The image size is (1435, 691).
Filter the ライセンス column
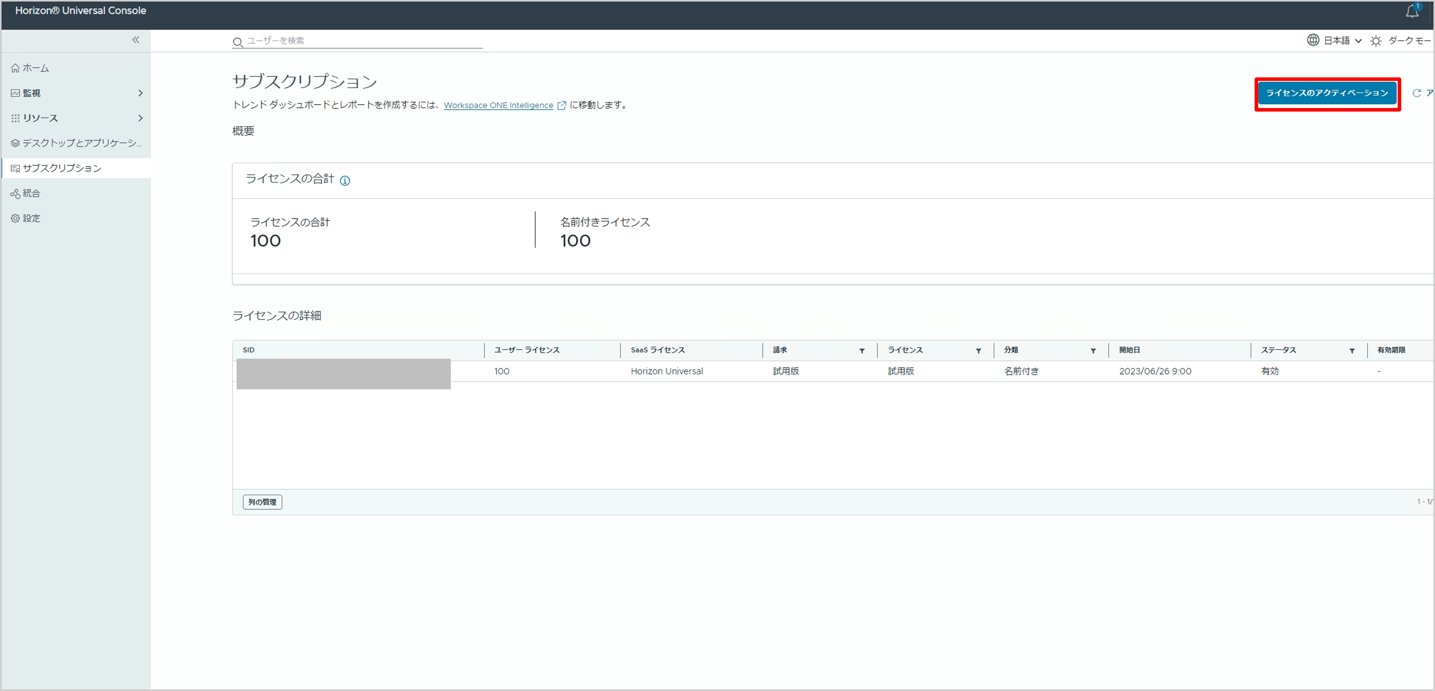point(978,351)
